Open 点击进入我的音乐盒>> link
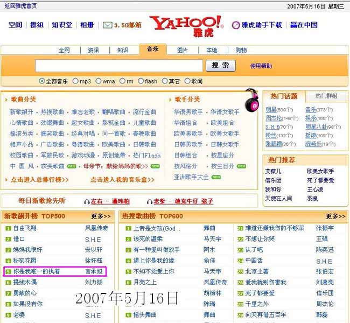Image resolution: width=350 pixels, height=323 pixels. [x=122, y=180]
